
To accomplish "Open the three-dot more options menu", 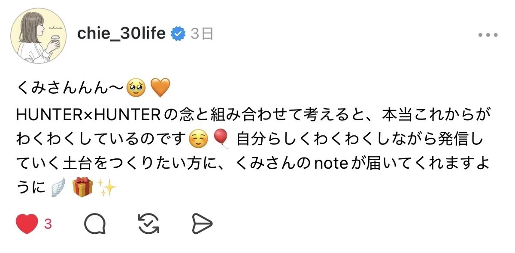I will (488, 35).
